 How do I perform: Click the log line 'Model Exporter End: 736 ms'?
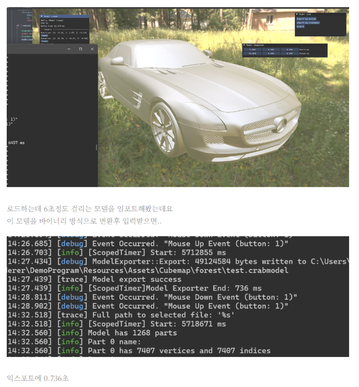click(203, 288)
